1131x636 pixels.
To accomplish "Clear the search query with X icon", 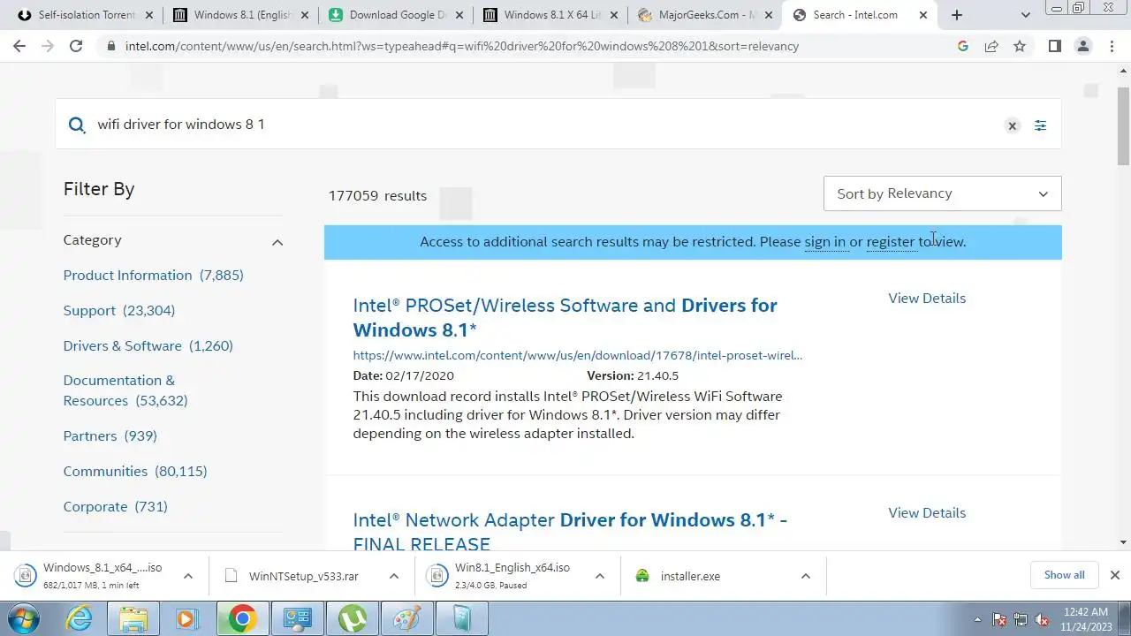I will pos(1013,125).
